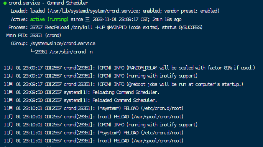
Task: Click the RANDOM_DELAY log line
Action: point(129,68)
